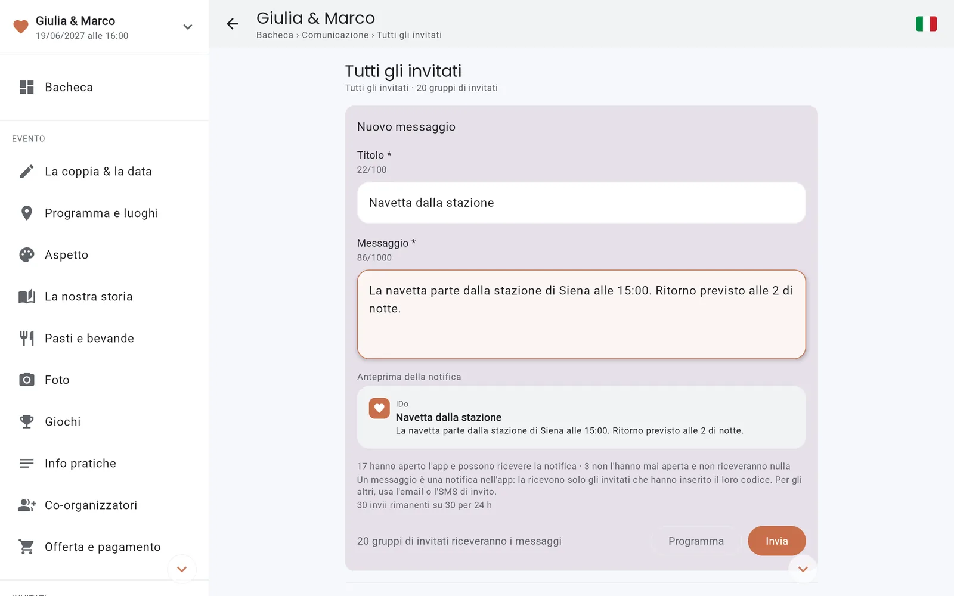
Task: Click '20 gruppi di invitati riceveranno i messaggi'
Action: (459, 541)
